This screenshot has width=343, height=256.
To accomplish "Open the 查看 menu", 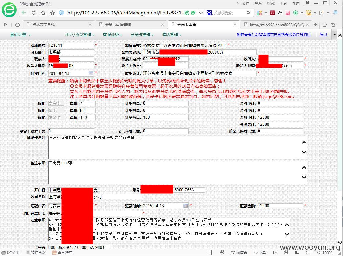I will point(258,3).
